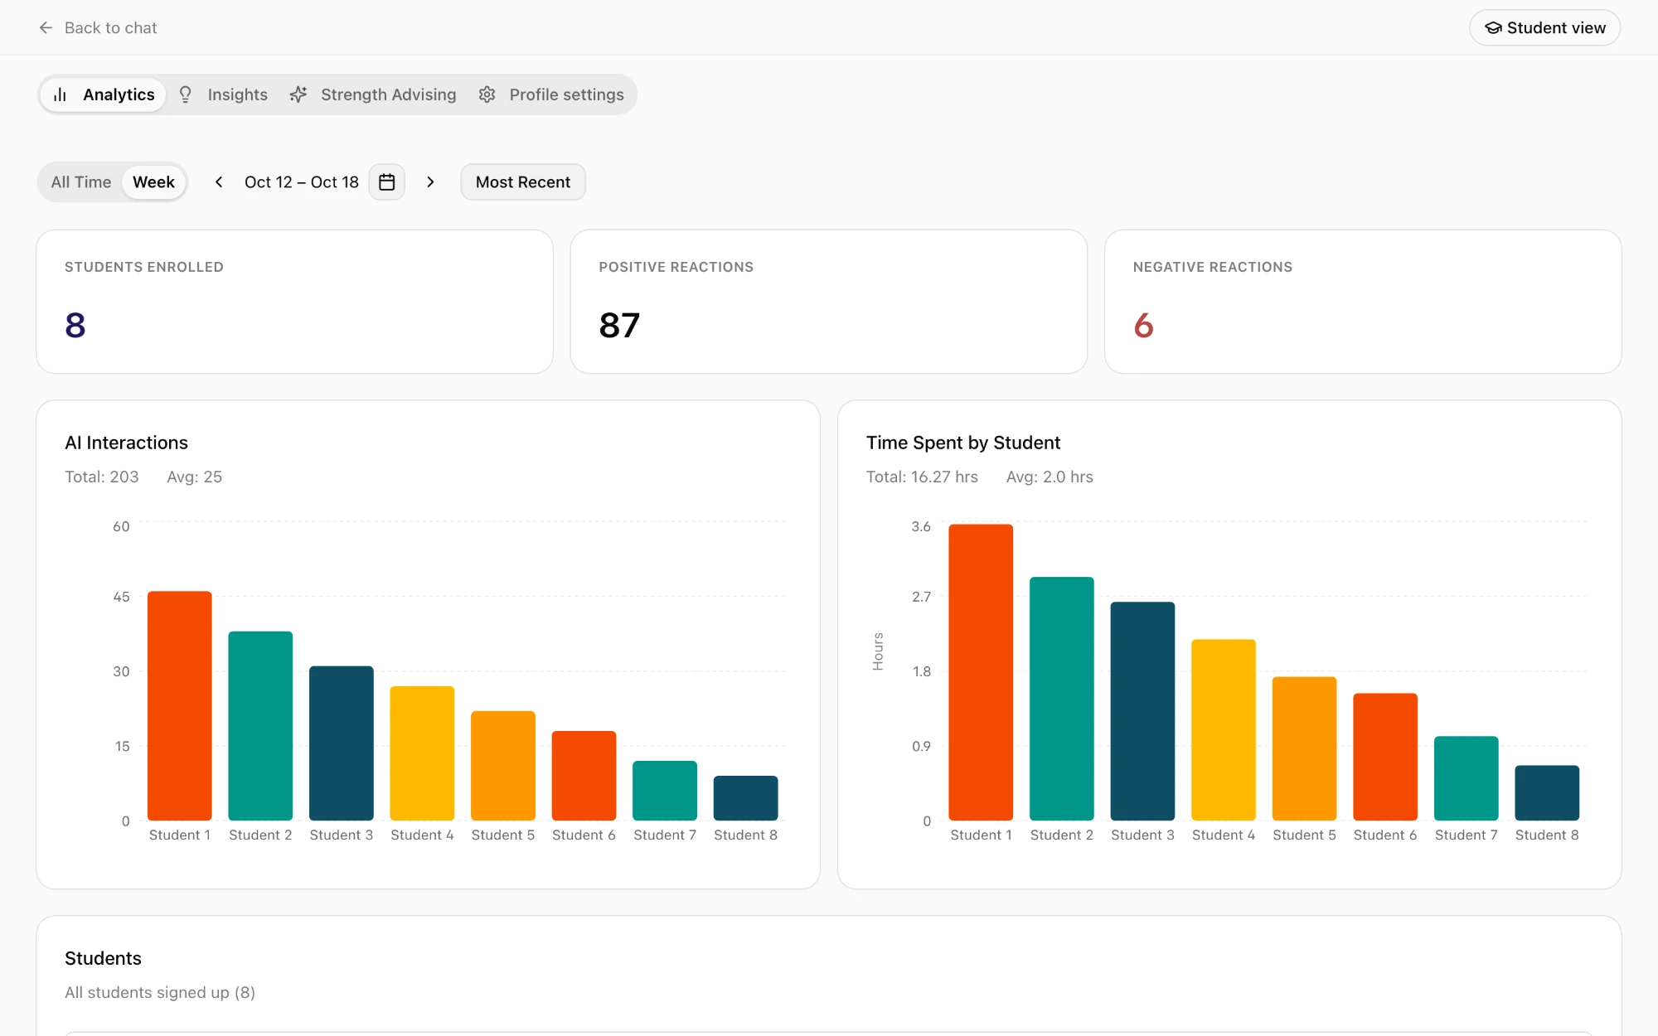Click Student 8 bar in Time Spent chart
The height and width of the screenshot is (1036, 1658).
click(x=1547, y=793)
